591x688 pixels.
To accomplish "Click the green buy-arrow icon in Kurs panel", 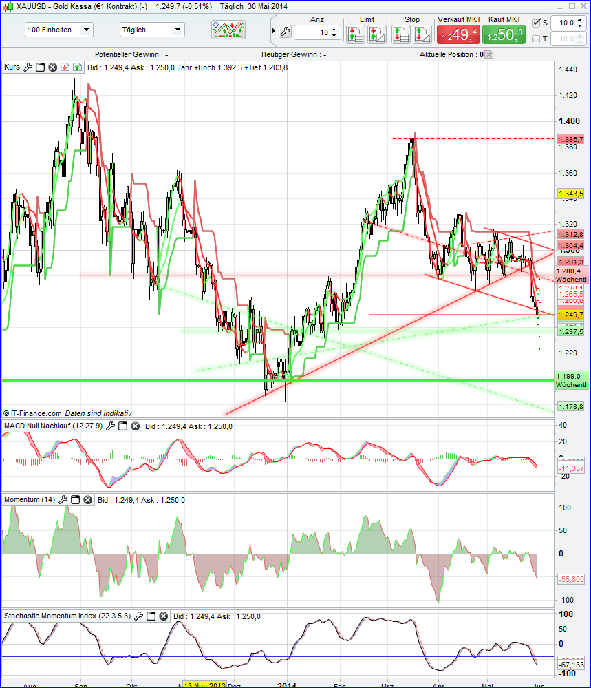I will (x=76, y=67).
